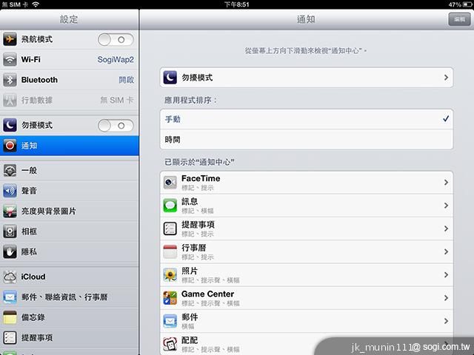The width and height of the screenshot is (474, 355).
Task: Open FaceTime notification settings chevron
Action: click(446, 183)
